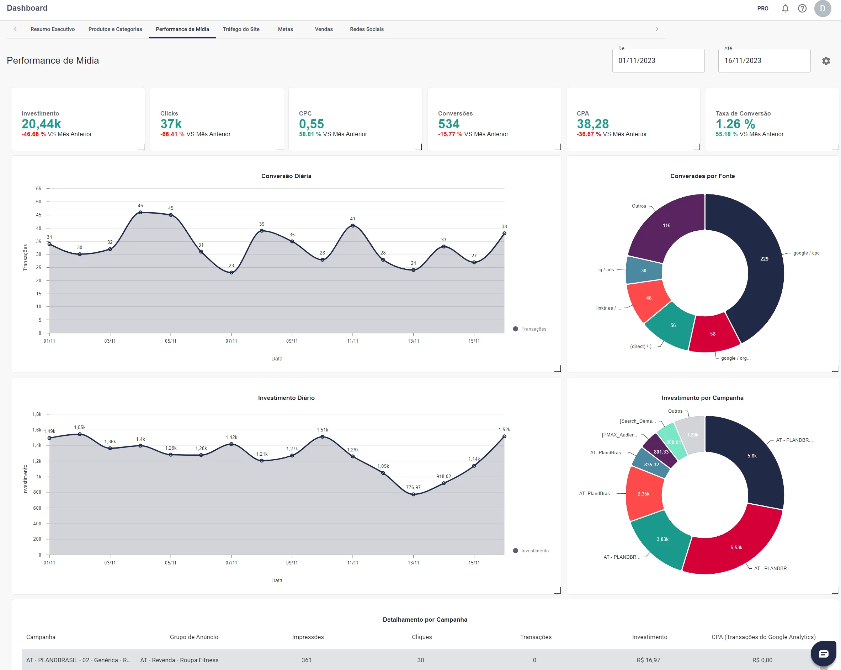Open the notifications bell icon
Viewport: 841px width, 670px height.
point(785,9)
